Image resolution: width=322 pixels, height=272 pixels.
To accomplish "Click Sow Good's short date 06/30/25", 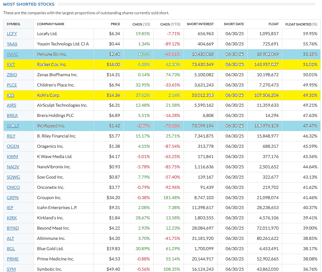I will (x=234, y=177).
